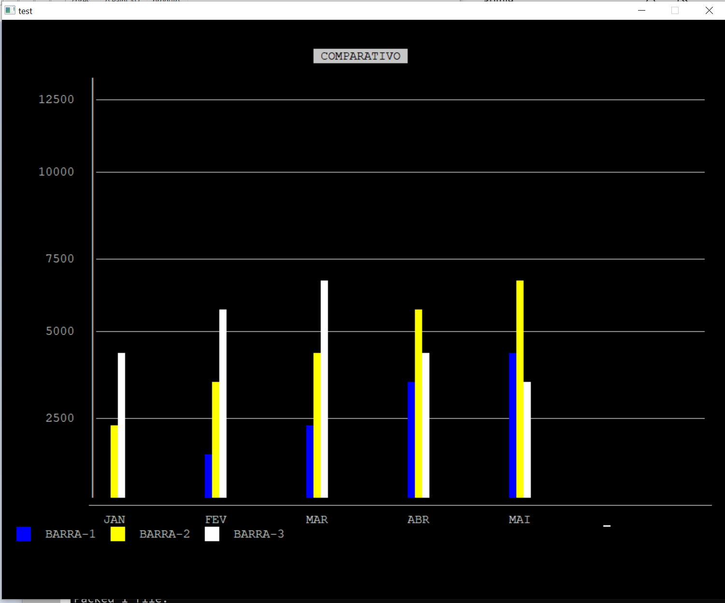Click the MAI month label
This screenshot has width=725, height=603.
[x=520, y=519]
